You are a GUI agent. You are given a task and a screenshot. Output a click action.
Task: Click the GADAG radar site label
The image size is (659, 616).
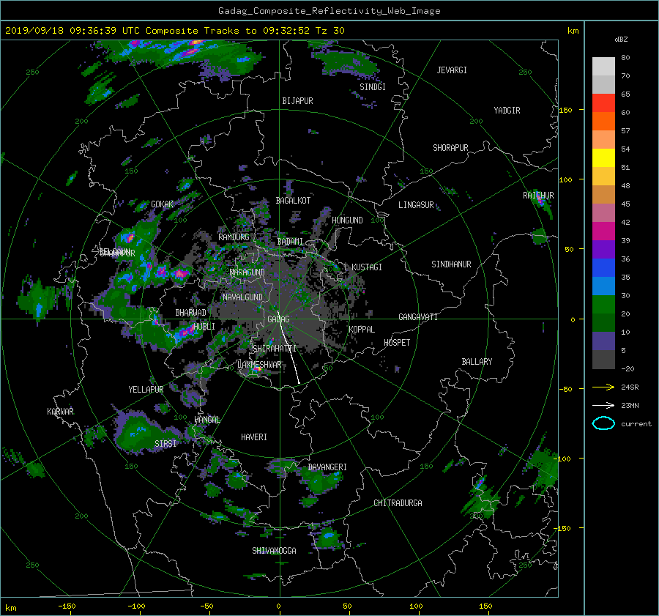point(279,319)
